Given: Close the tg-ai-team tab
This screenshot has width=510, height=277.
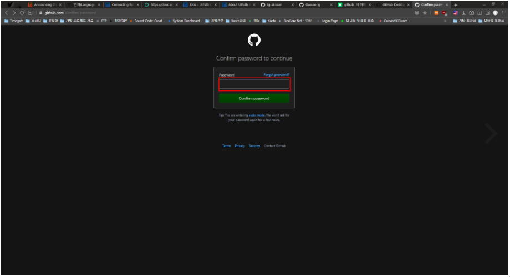Looking at the screenshot, I should 293,5.
